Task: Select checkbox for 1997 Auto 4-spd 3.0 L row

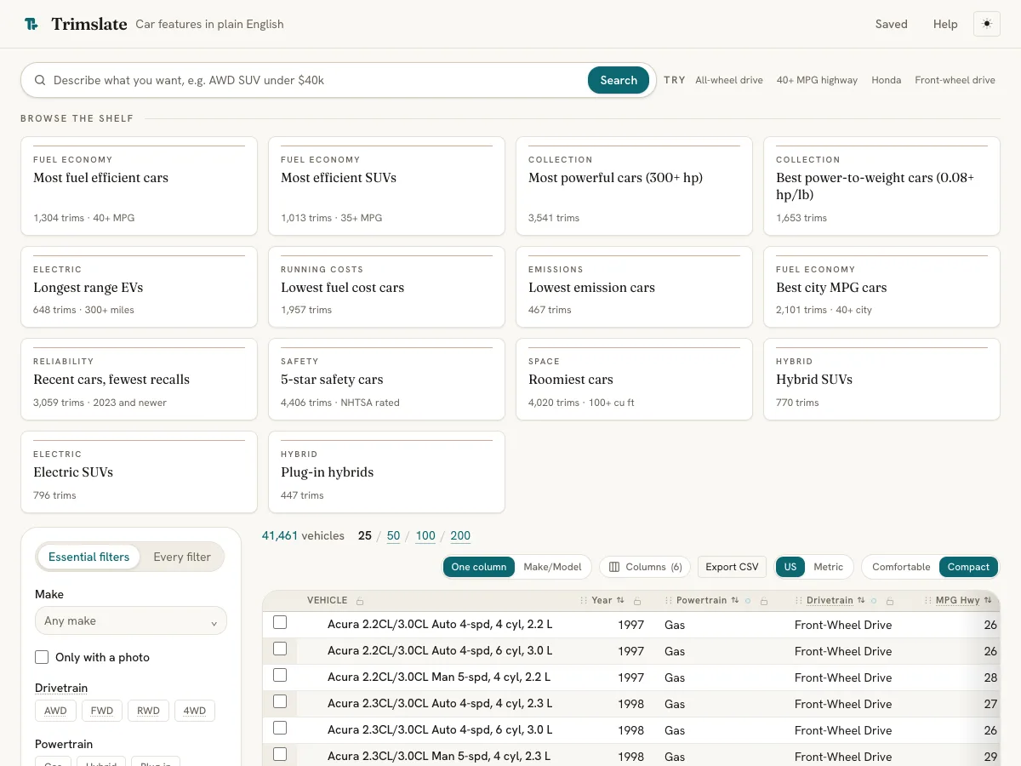Action: point(280,649)
